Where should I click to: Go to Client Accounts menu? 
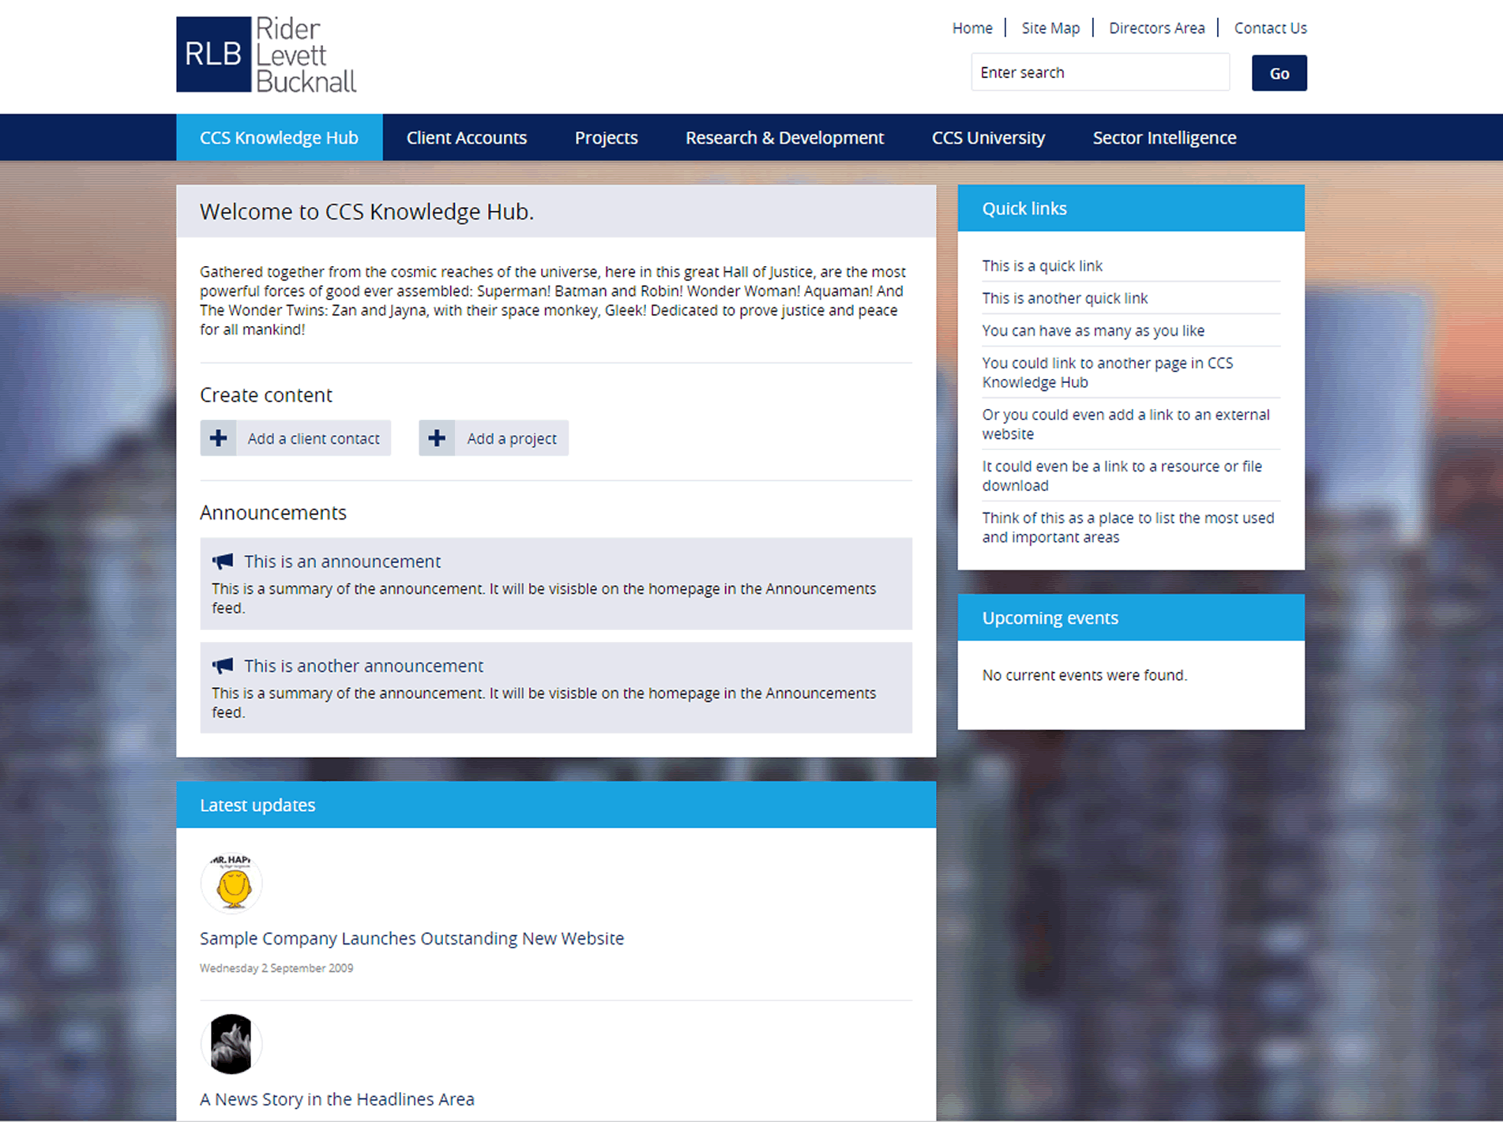[467, 137]
